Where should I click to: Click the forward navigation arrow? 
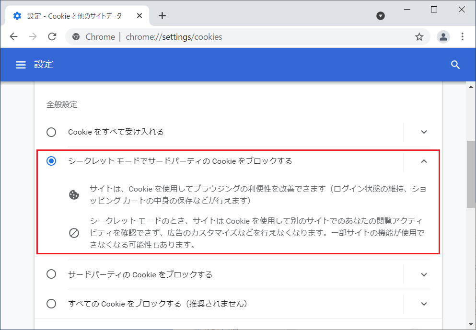pyautogui.click(x=33, y=37)
